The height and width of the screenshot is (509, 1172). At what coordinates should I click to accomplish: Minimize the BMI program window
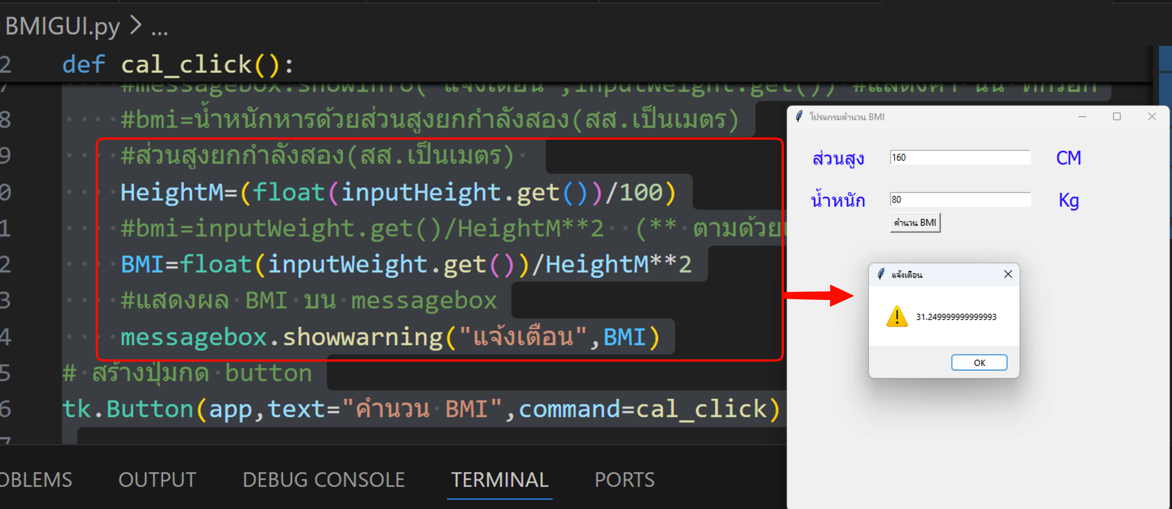coord(1082,116)
